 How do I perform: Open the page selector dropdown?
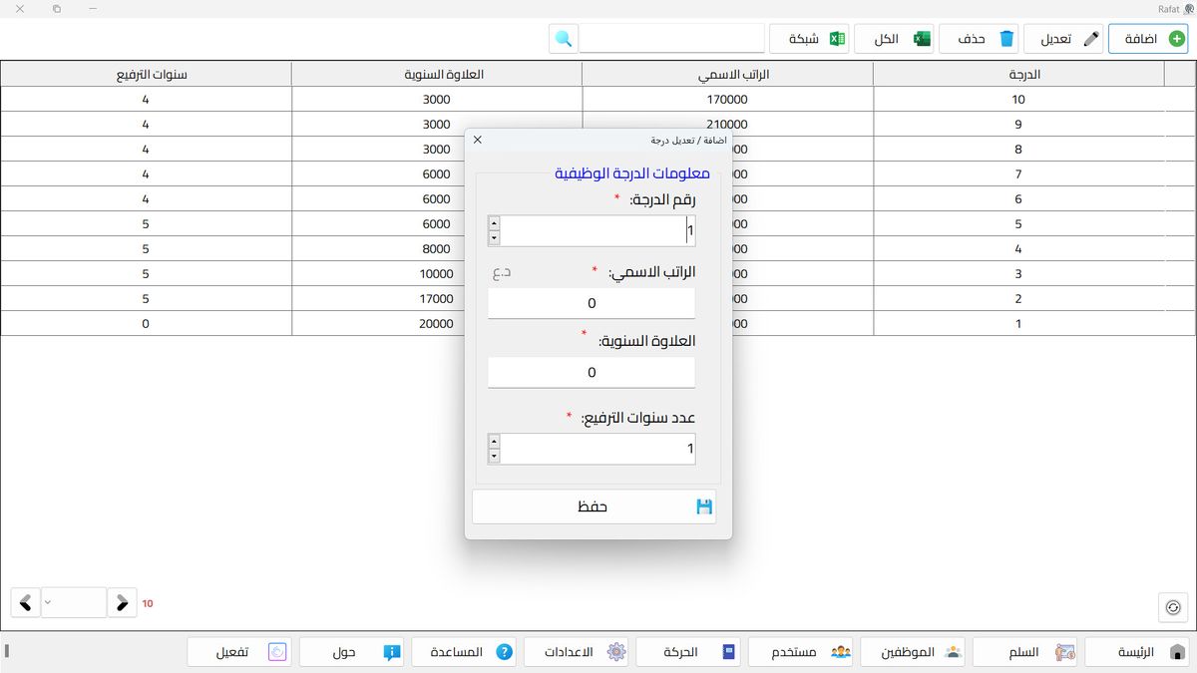(x=49, y=602)
